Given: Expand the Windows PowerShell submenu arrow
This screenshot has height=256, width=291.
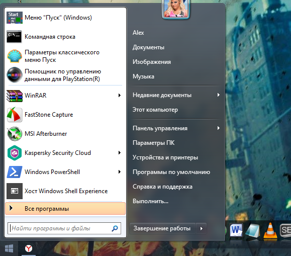Looking at the screenshot, I should pyautogui.click(x=120, y=172).
